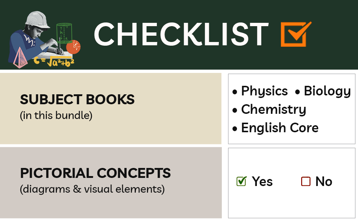Tick the empty red No checkbox

pyautogui.click(x=306, y=181)
